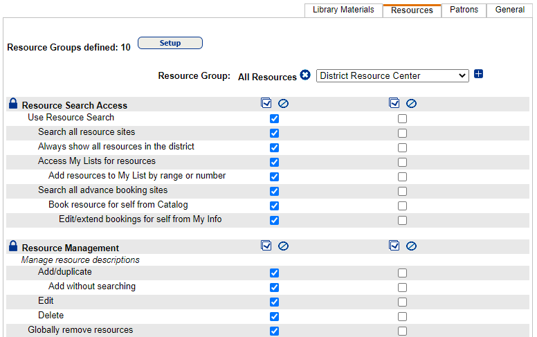The width and height of the screenshot is (537, 337).
Task: Click the lock icon beside Resource Management
Action: click(12, 246)
